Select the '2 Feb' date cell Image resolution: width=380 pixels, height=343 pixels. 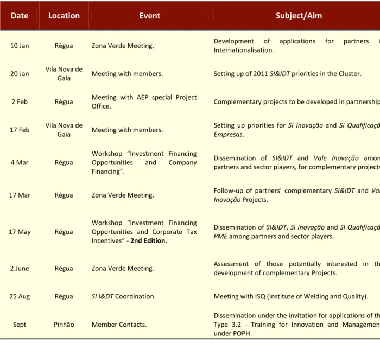pyautogui.click(x=20, y=101)
